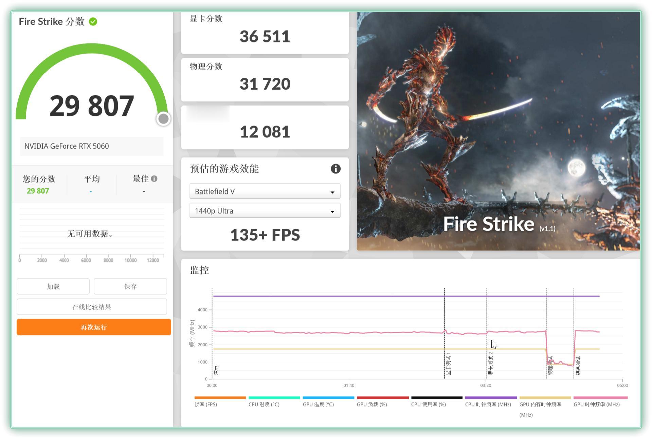The image size is (652, 439).
Task: Toggle GPU 温度 blue legend item
Action: click(x=328, y=398)
